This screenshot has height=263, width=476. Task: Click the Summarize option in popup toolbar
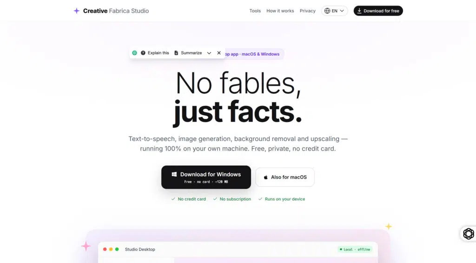pos(188,53)
